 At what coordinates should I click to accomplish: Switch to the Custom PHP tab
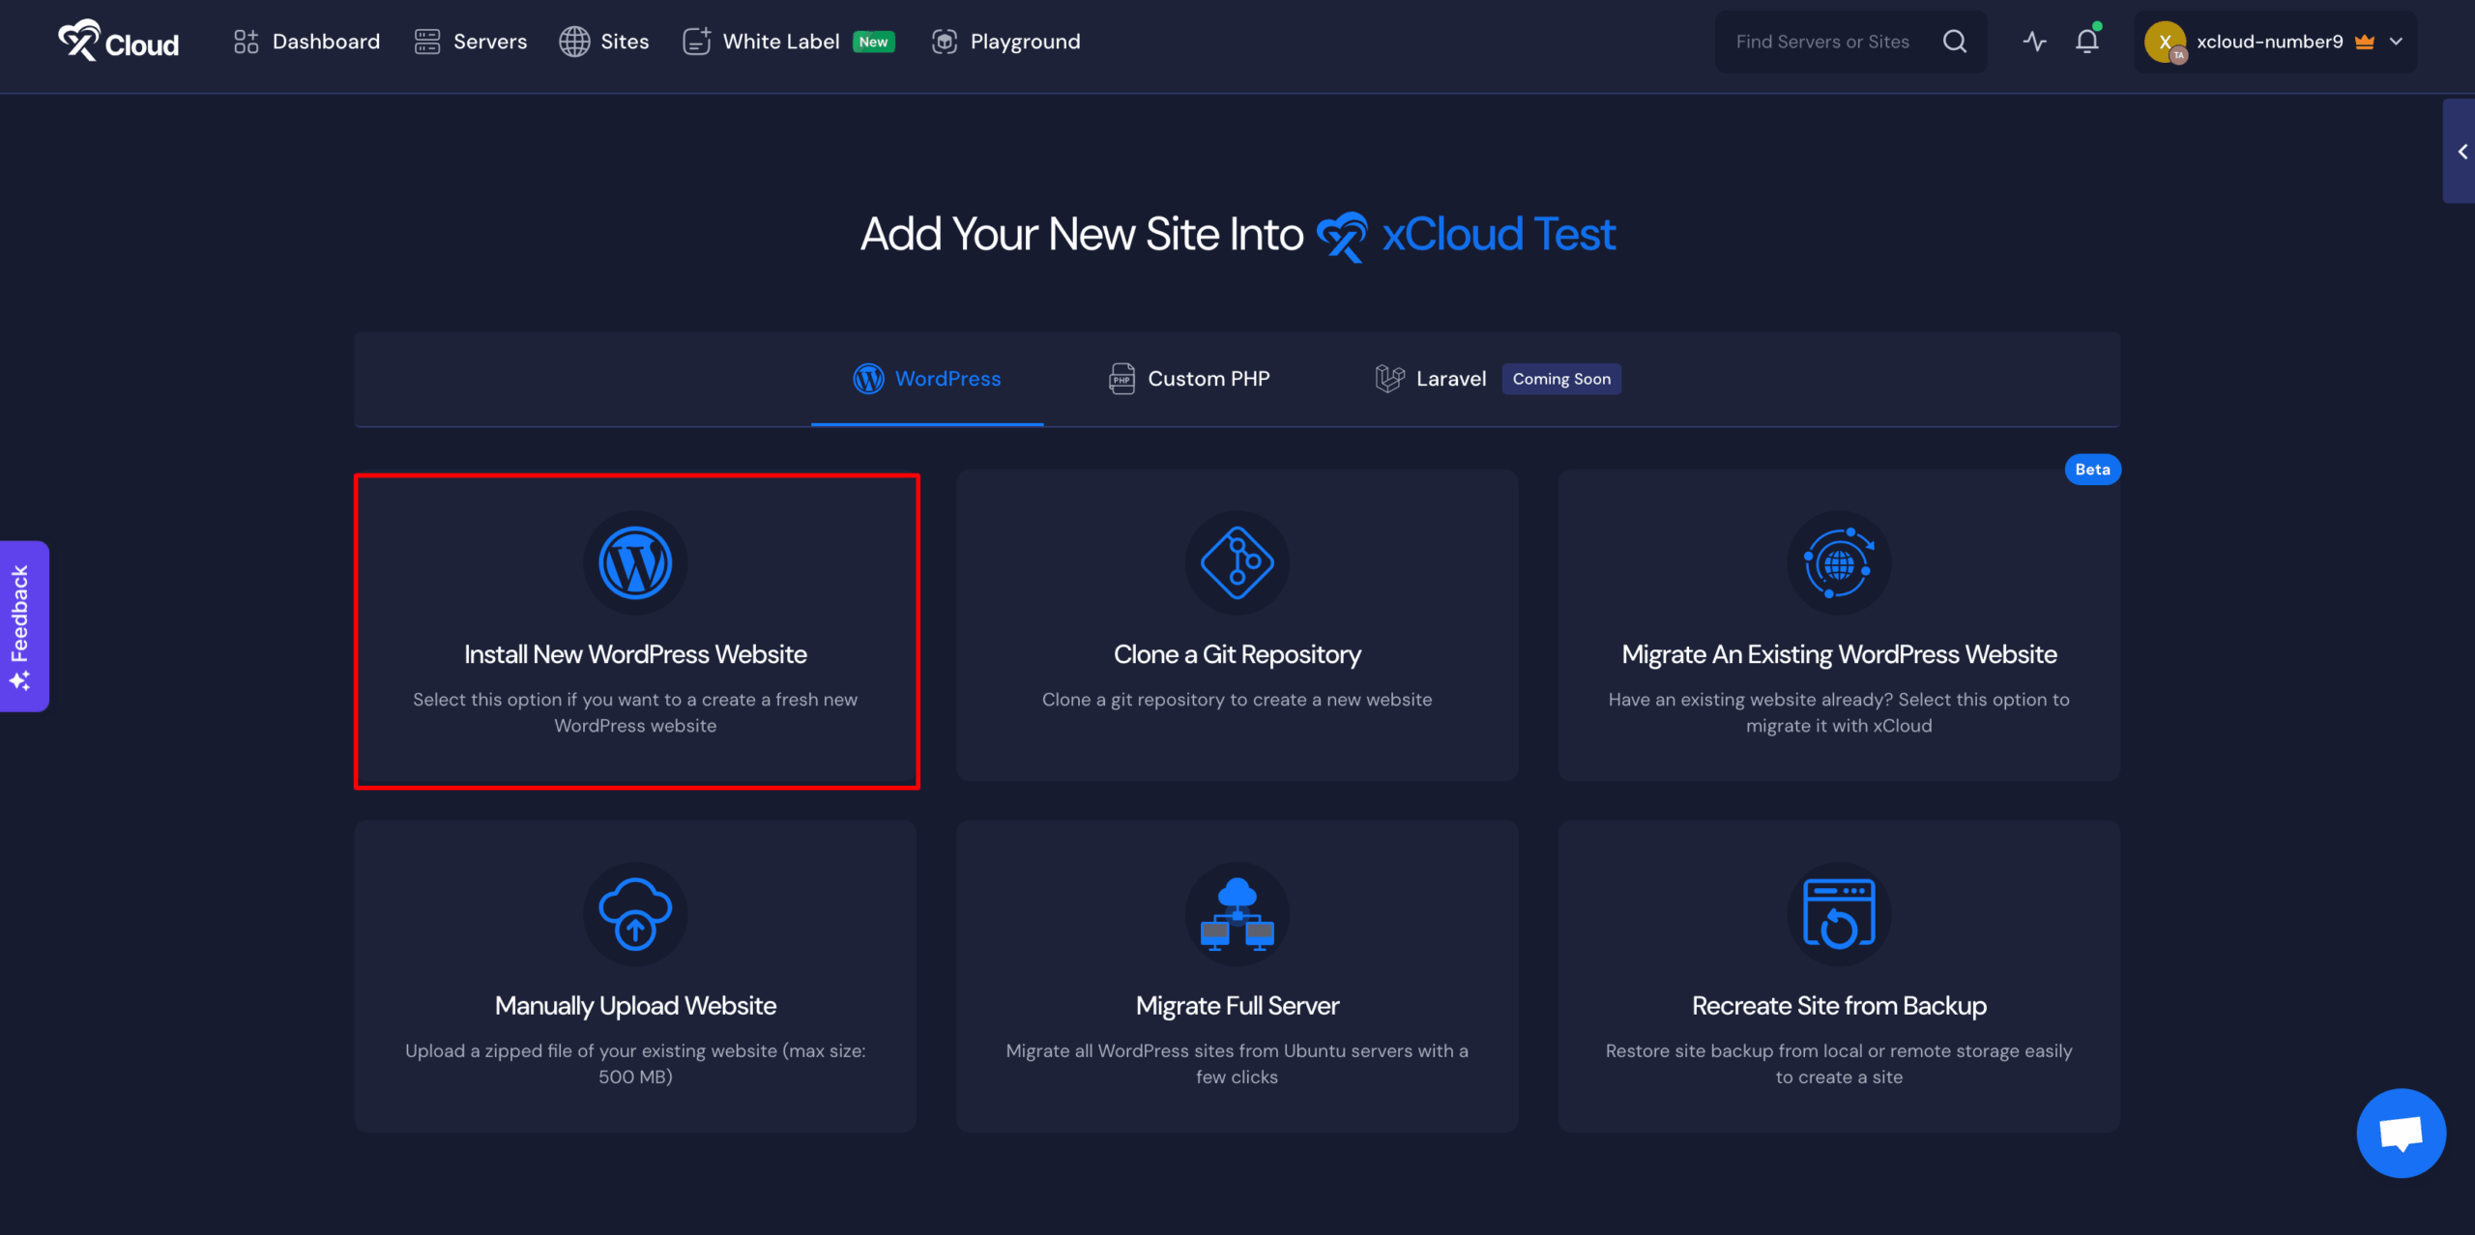pos(1188,379)
